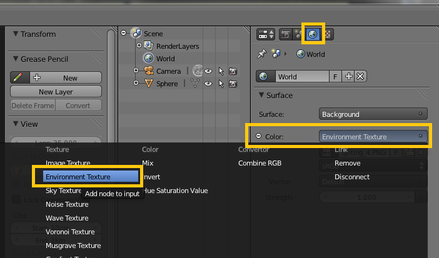Open the World properties tab

click(313, 34)
